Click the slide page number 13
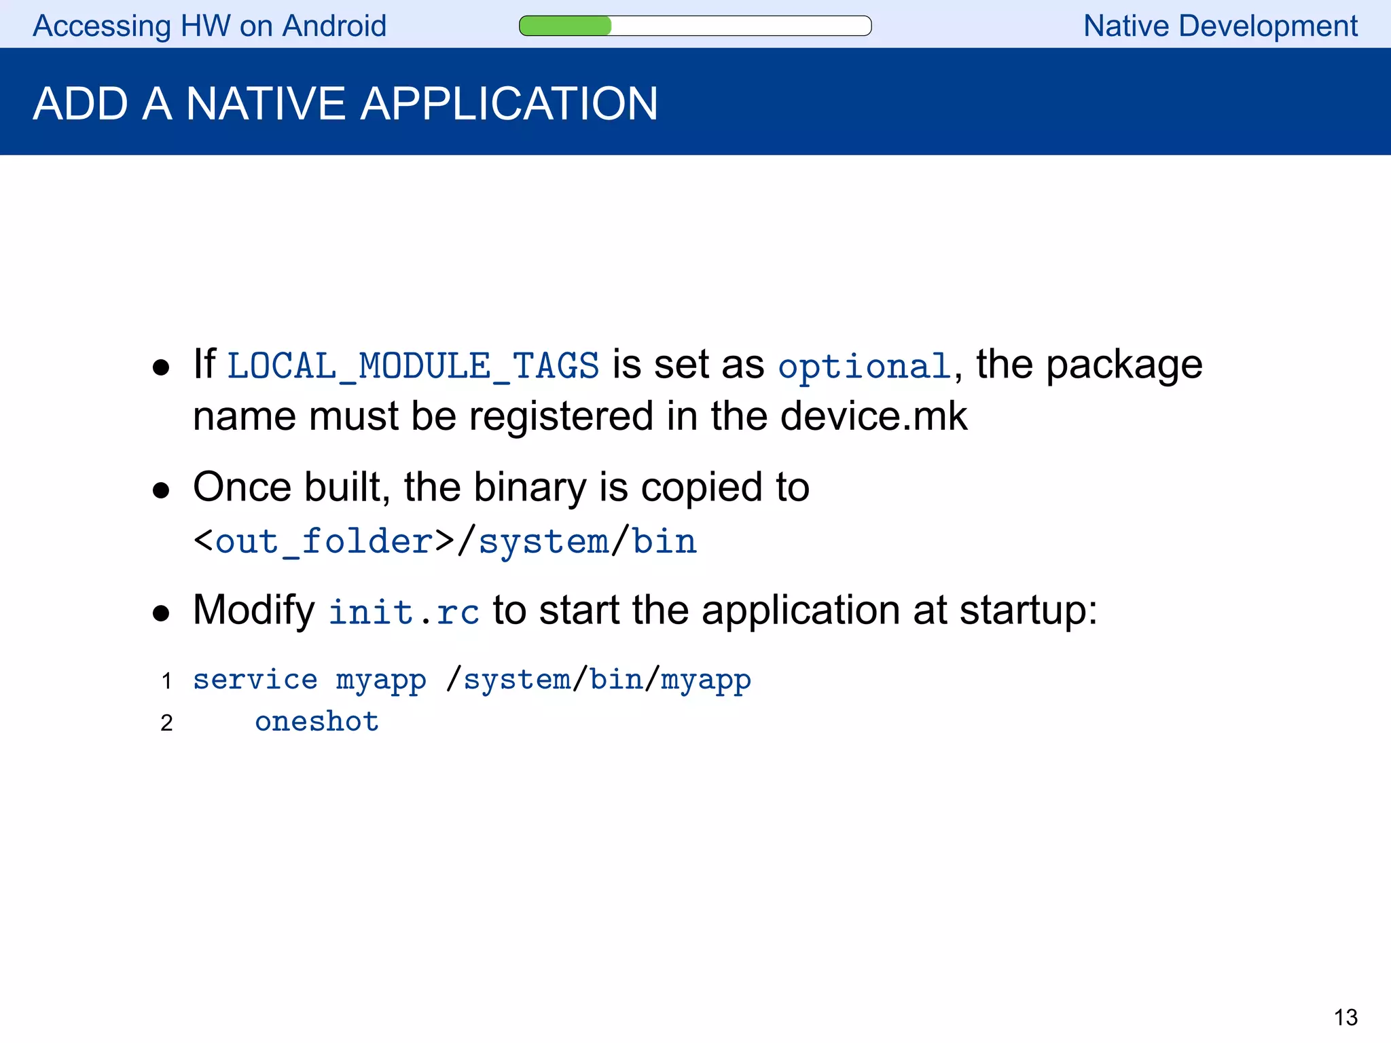 point(1345,1017)
